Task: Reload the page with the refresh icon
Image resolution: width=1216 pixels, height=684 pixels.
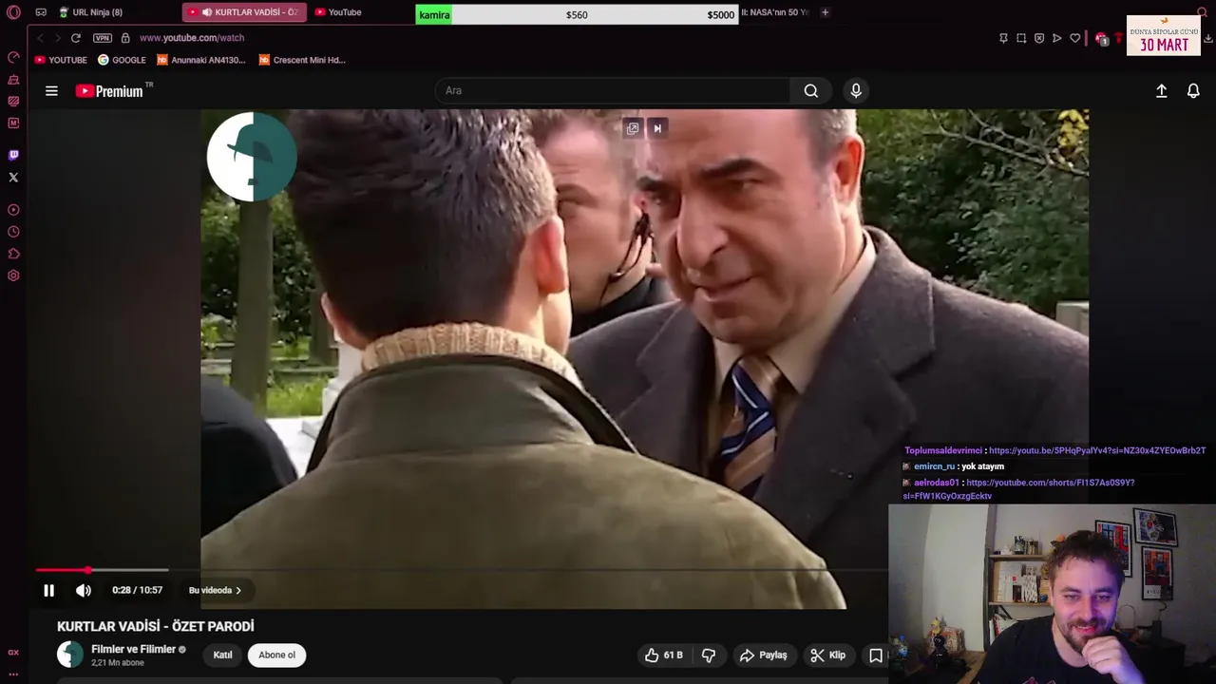Action: coord(76,38)
